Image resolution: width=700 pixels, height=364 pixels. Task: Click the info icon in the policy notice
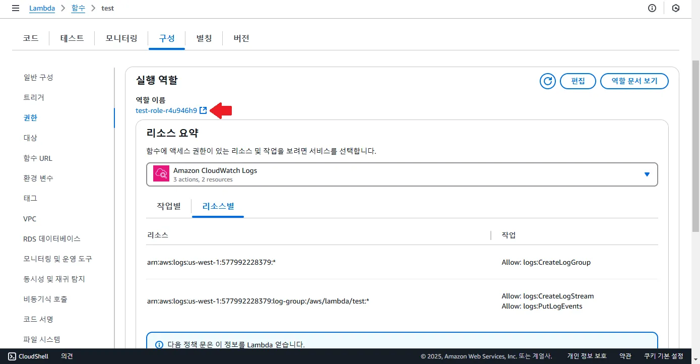click(159, 345)
